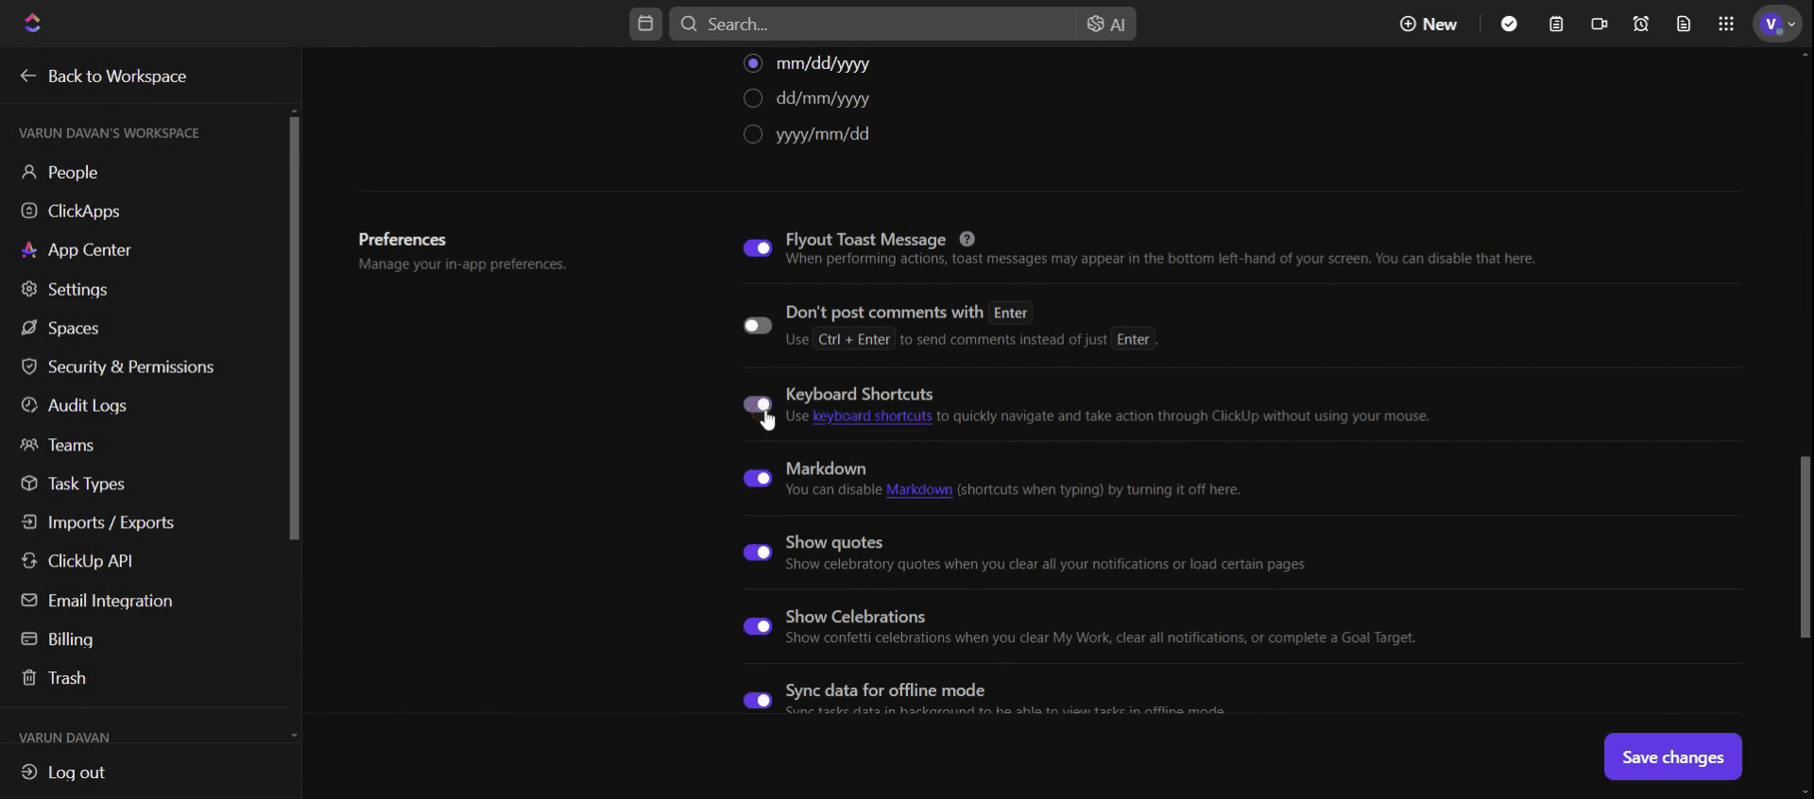The width and height of the screenshot is (1814, 799).
Task: Open the apps grid icon
Action: point(1726,24)
